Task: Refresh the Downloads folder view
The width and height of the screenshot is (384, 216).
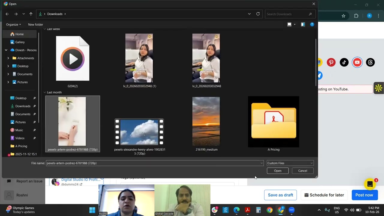Action: (x=258, y=14)
